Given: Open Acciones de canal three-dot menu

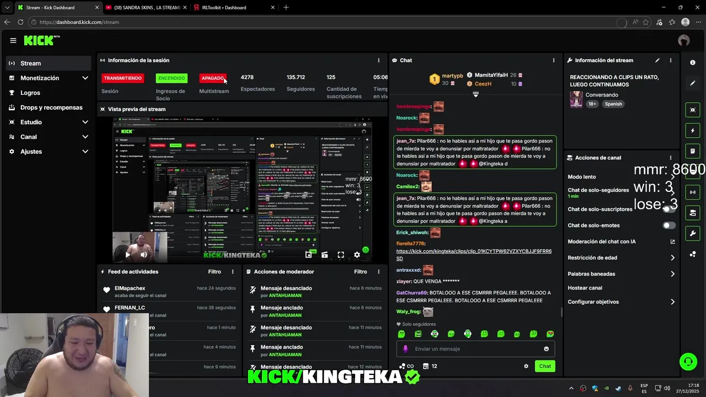Looking at the screenshot, I should tap(671, 158).
